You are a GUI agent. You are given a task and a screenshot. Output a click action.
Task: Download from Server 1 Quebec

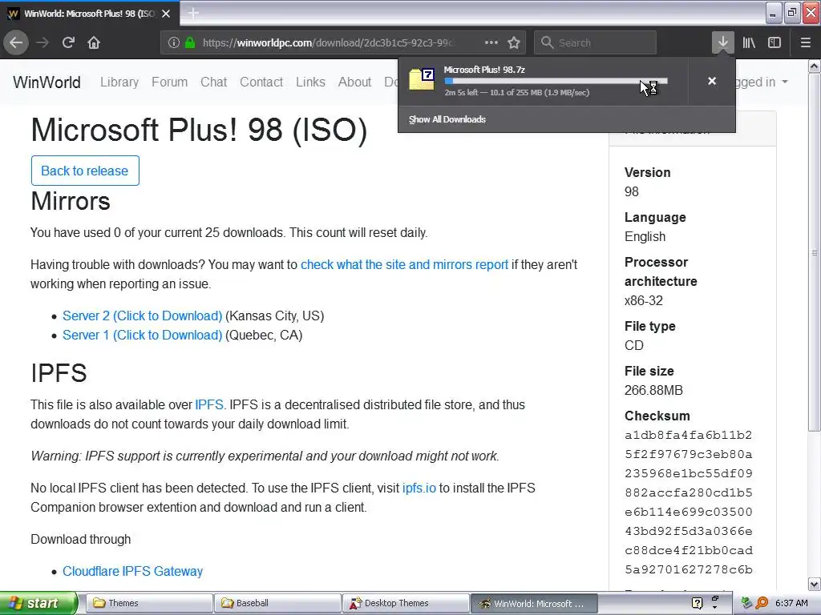pos(143,336)
